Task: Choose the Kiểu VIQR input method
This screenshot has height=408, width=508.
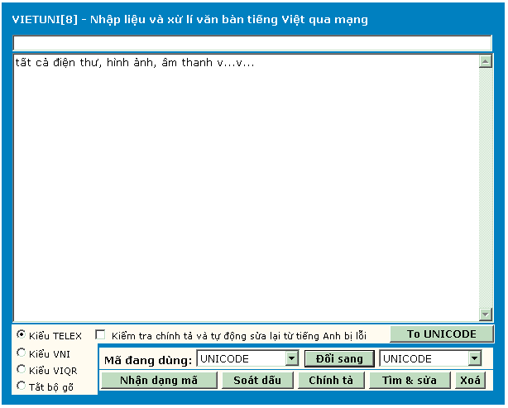Action: click(x=21, y=369)
